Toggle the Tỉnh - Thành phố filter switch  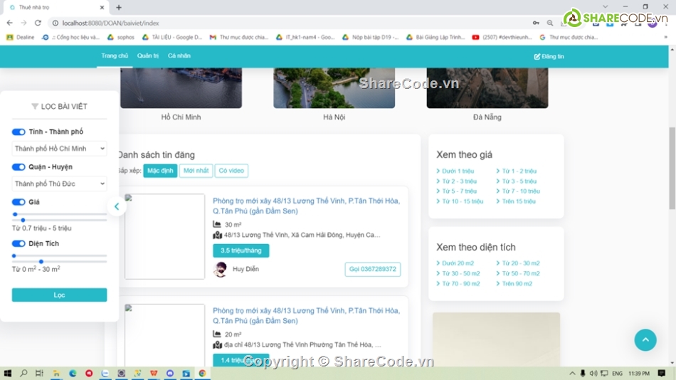[x=19, y=132]
